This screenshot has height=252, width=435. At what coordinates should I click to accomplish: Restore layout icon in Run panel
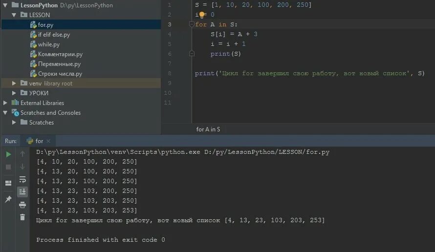click(x=8, y=183)
